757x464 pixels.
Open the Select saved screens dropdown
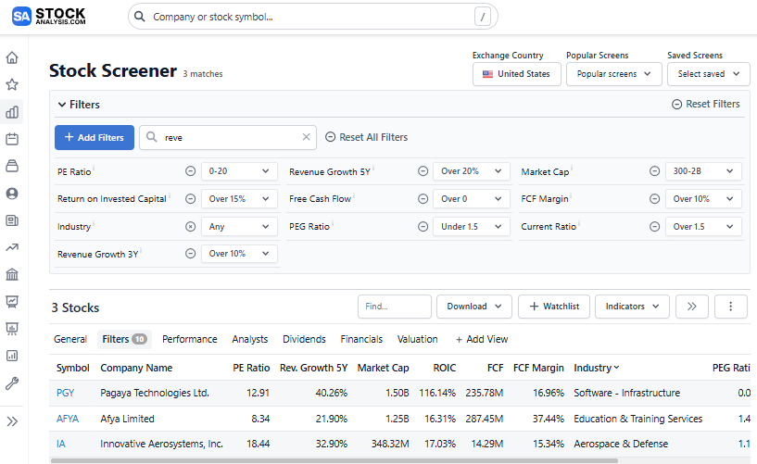point(708,74)
